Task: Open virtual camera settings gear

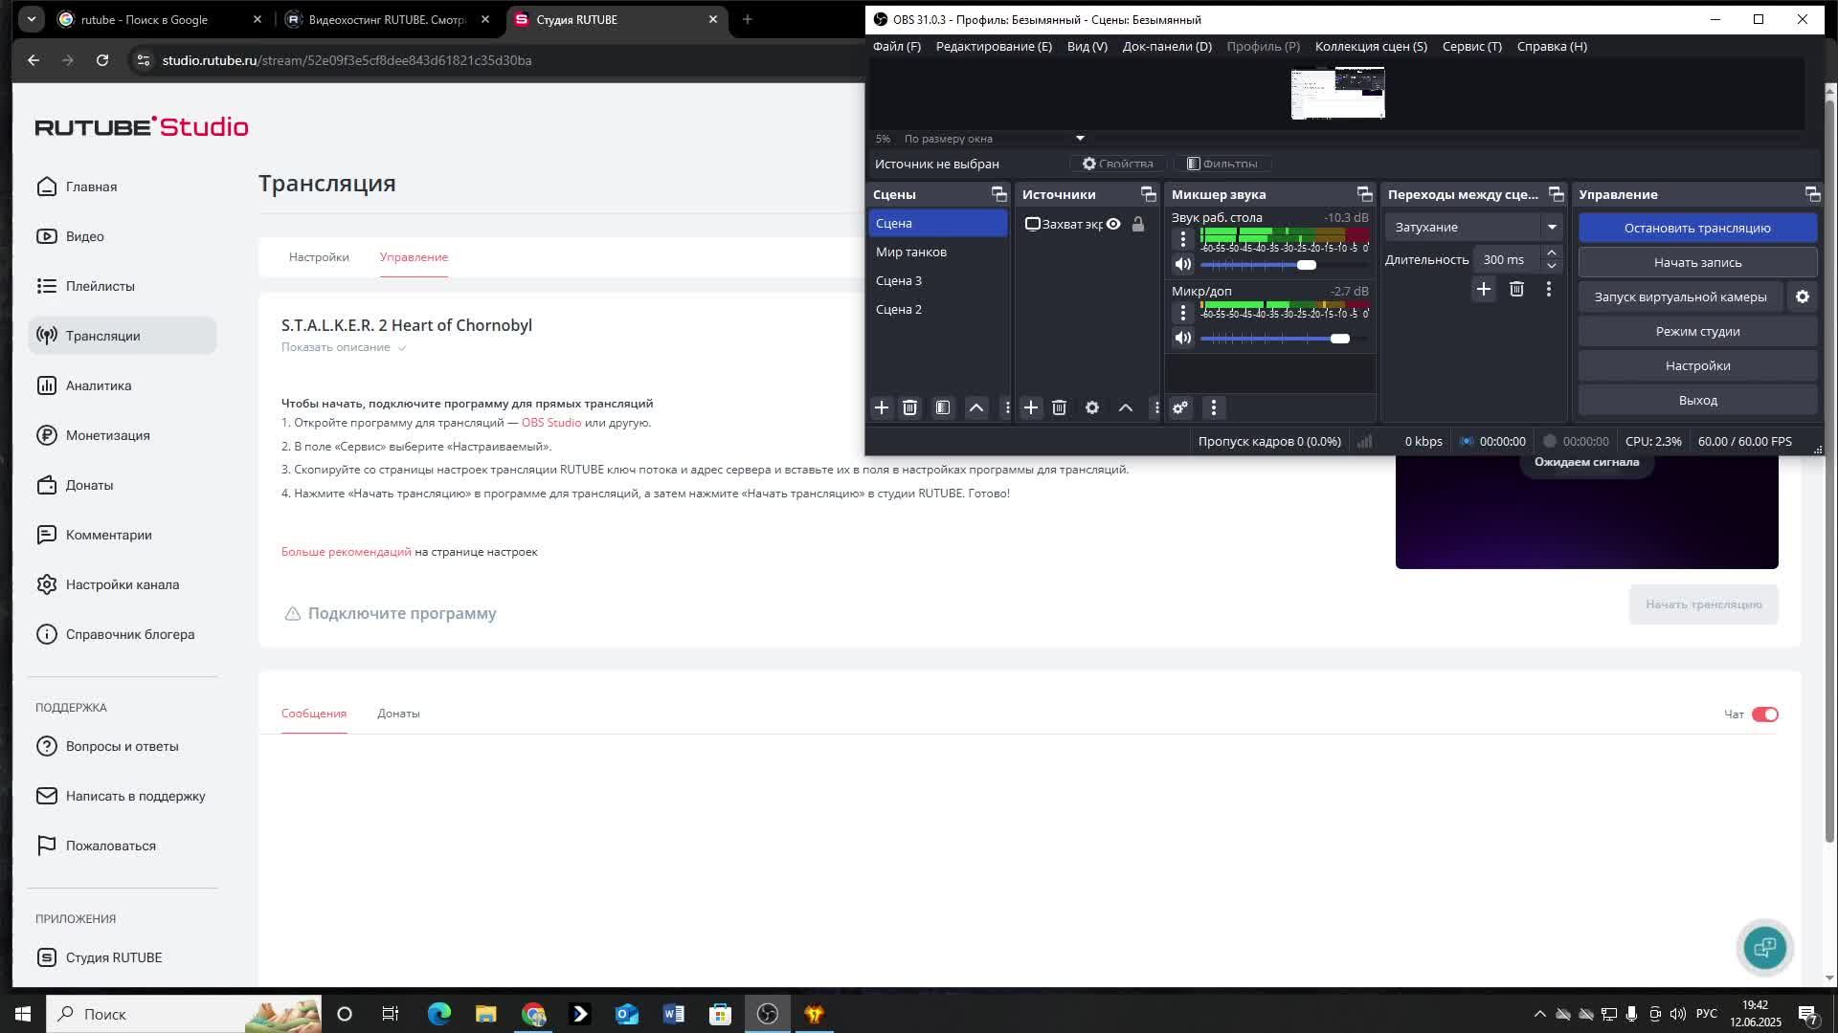Action: coord(1802,297)
